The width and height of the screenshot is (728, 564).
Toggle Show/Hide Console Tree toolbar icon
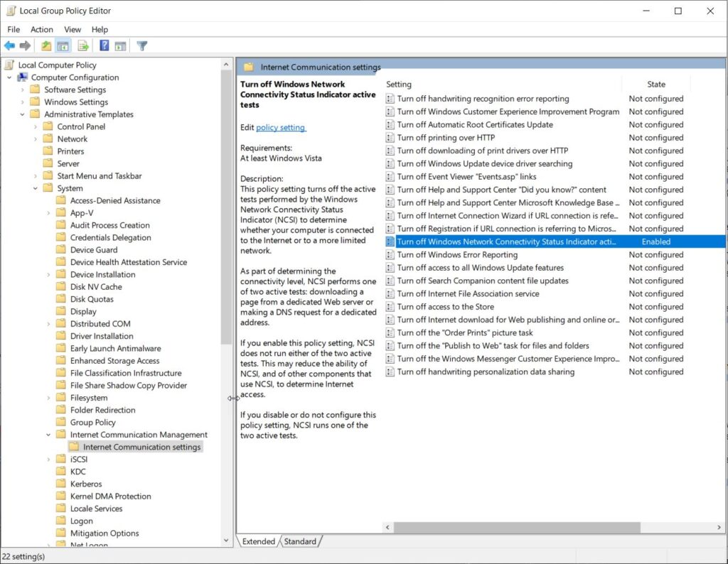[63, 46]
